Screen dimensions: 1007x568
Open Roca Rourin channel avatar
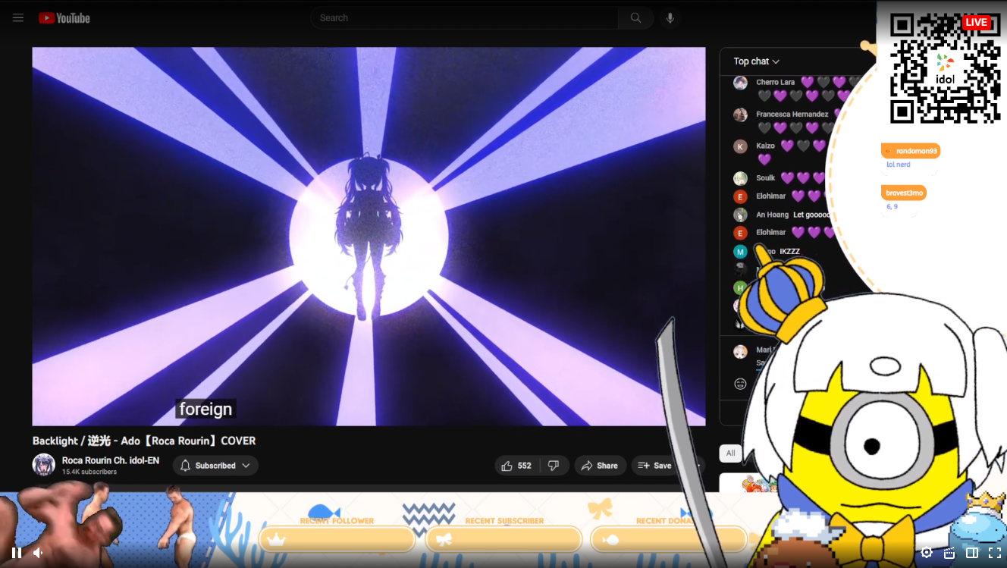pos(44,465)
